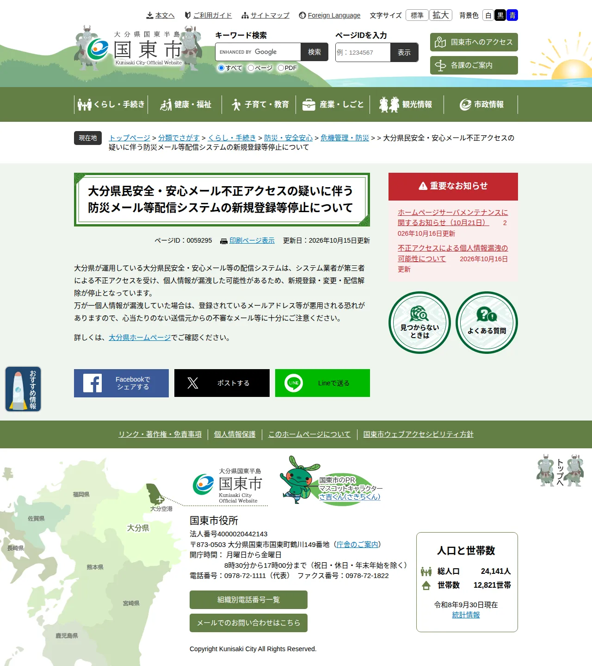Screen dimensions: 592x666
Task: Select the PDF search radio button
Action: [281, 68]
